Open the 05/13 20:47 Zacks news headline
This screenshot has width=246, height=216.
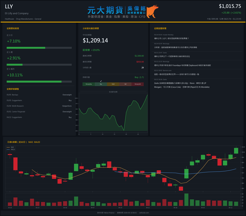tap(172, 56)
